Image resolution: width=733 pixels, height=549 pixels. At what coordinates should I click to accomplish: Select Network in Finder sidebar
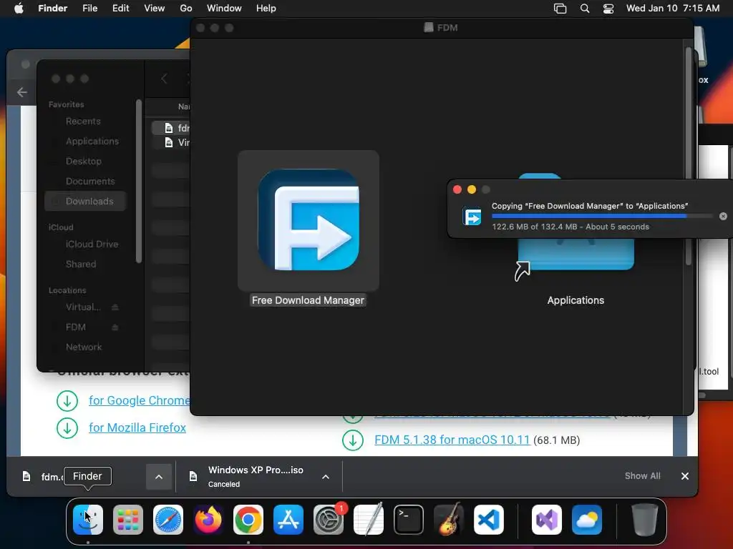point(84,347)
